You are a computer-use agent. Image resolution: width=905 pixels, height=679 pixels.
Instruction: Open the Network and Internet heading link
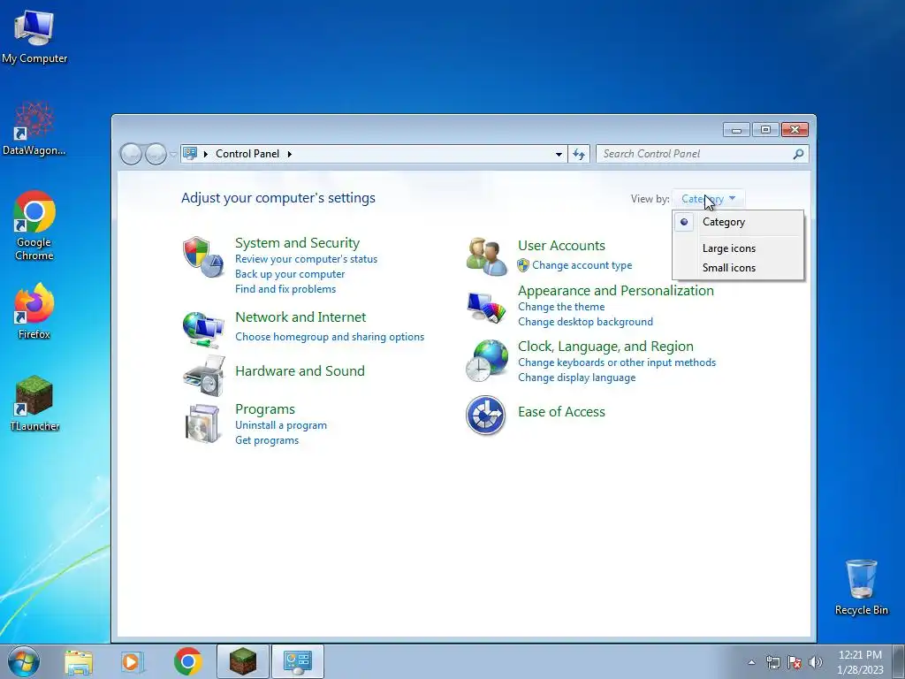300,317
